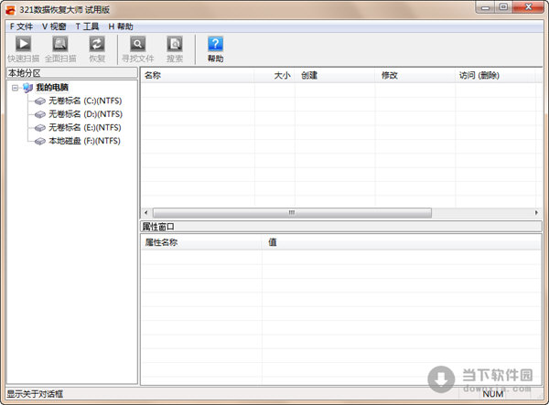Click the drive icon for D: volume
This screenshot has height=405, width=549.
click(40, 114)
